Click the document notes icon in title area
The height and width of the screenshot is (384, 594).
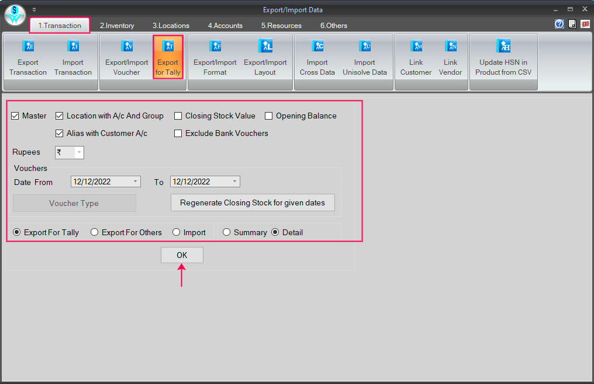tap(572, 24)
